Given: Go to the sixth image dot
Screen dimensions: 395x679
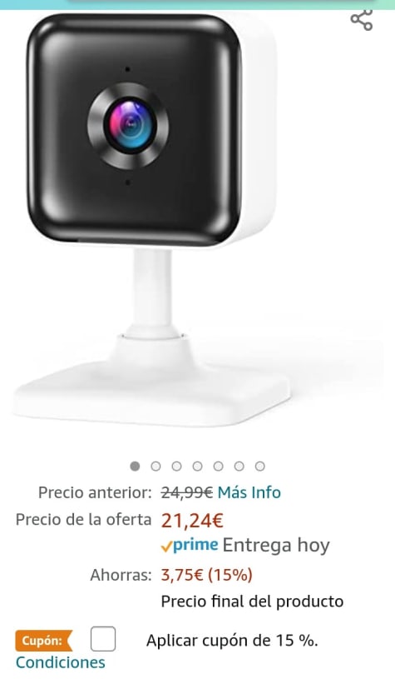Looking at the screenshot, I should coord(239,466).
